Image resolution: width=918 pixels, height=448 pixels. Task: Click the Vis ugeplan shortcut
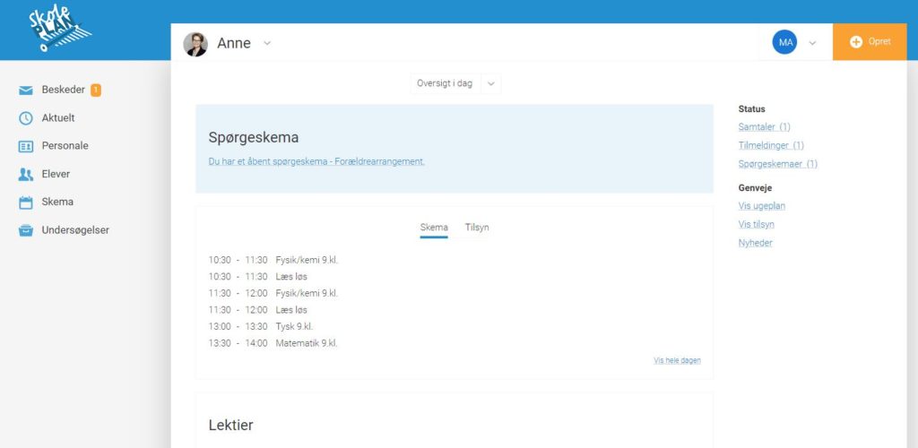click(762, 206)
